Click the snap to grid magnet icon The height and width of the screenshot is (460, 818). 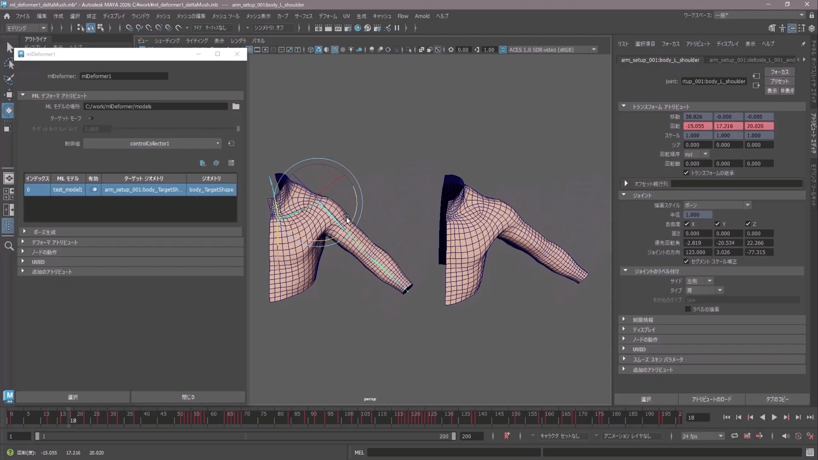point(129,28)
